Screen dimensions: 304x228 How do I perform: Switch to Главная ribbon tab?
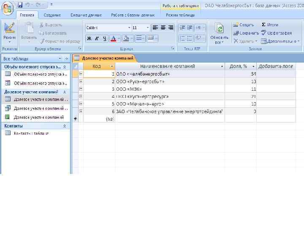[27, 15]
